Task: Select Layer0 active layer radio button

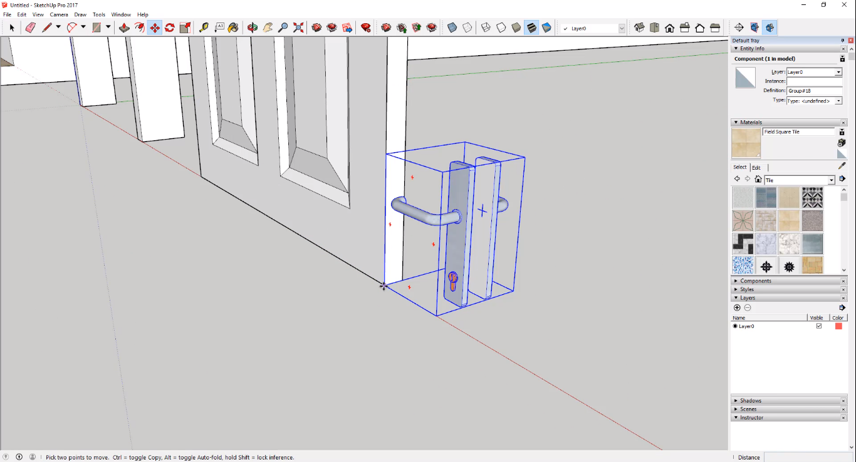Action: [735, 326]
